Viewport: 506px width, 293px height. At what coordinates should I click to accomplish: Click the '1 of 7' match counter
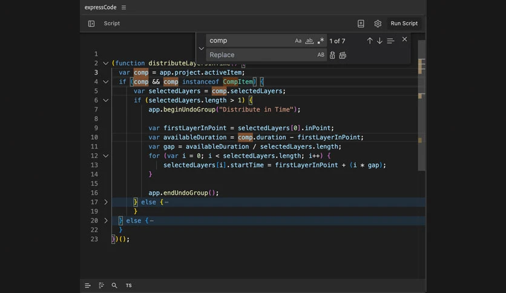tap(337, 41)
